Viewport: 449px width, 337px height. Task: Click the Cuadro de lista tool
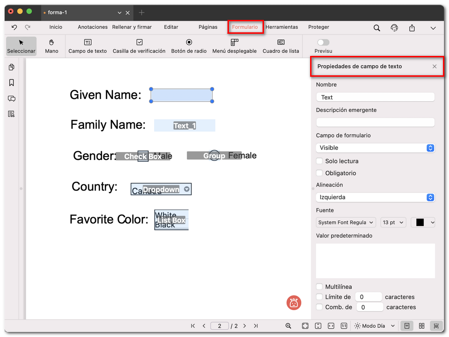pyautogui.click(x=281, y=46)
